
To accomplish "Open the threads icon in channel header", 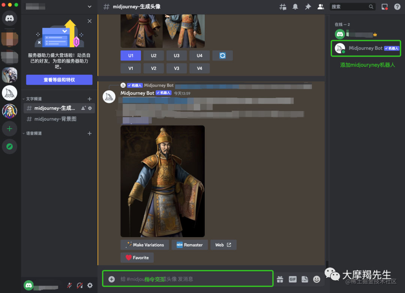I will pyautogui.click(x=283, y=7).
